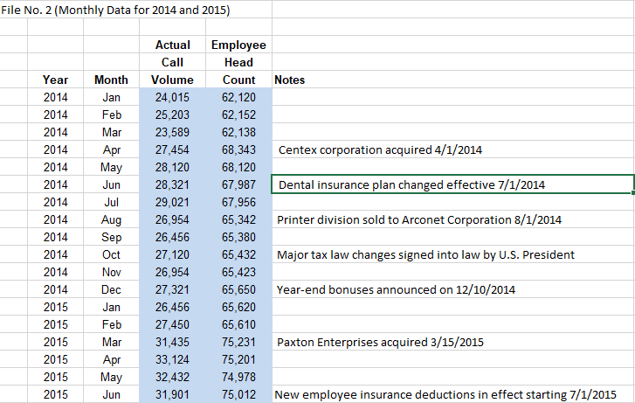635x403 pixels.
Task: Click call volume cell 27,321
Action: coord(172,288)
